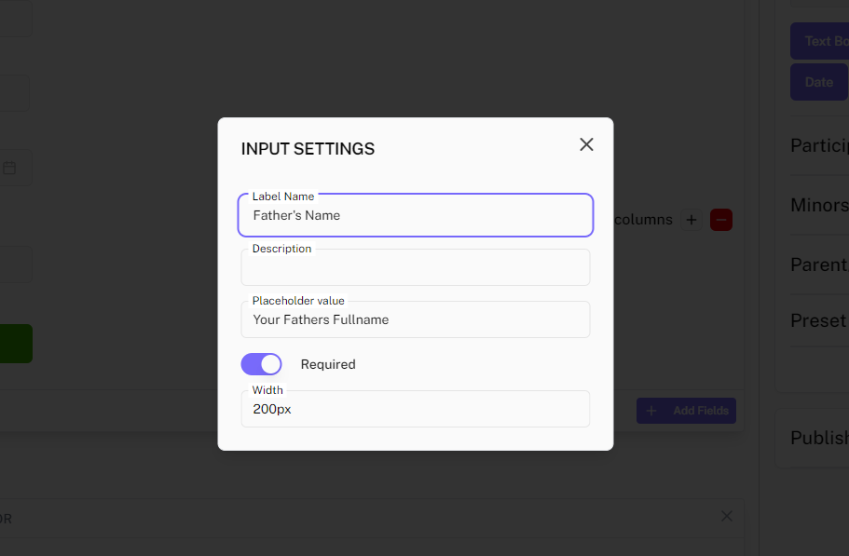Click the green button on the left
Image resolution: width=849 pixels, height=556 pixels.
(15, 344)
